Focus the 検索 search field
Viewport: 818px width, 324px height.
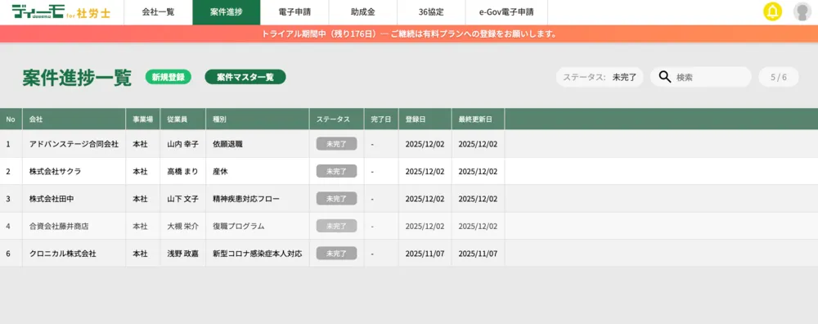tap(701, 77)
